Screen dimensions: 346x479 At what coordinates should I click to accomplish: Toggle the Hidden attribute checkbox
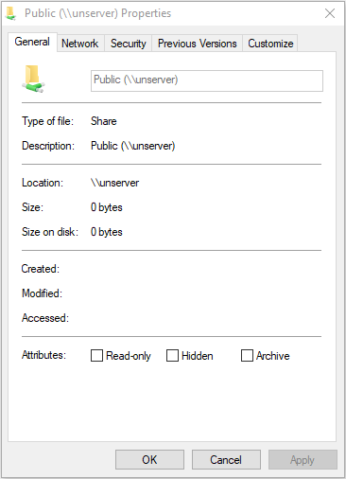coord(172,355)
